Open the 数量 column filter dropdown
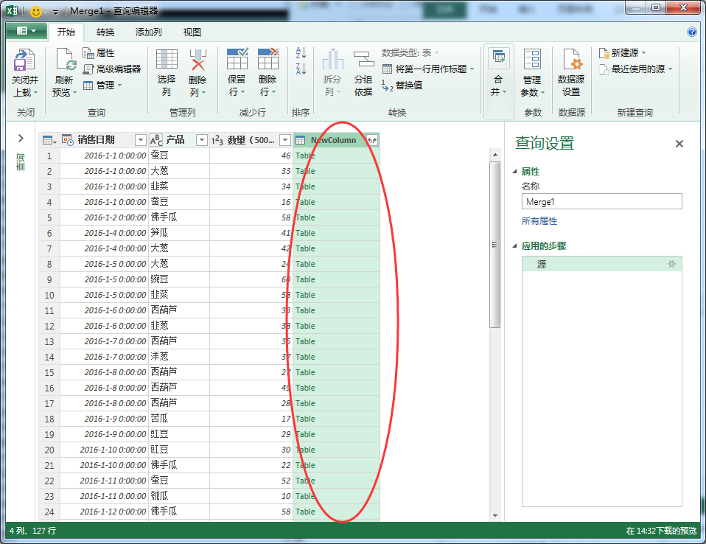The image size is (706, 544). (285, 140)
